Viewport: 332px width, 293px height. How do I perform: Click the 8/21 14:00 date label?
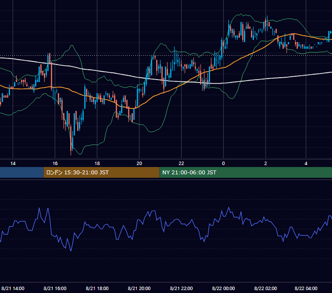tap(13, 288)
